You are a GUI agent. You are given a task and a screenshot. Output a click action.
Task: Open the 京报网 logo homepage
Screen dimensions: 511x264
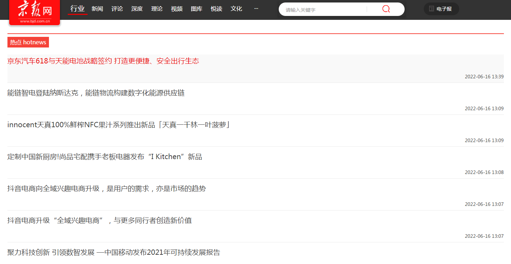pyautogui.click(x=35, y=12)
